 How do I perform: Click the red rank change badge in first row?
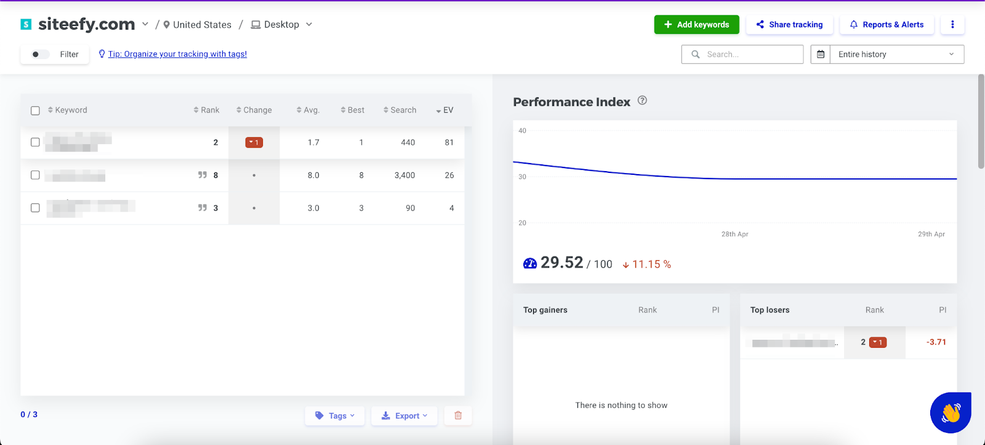point(254,142)
